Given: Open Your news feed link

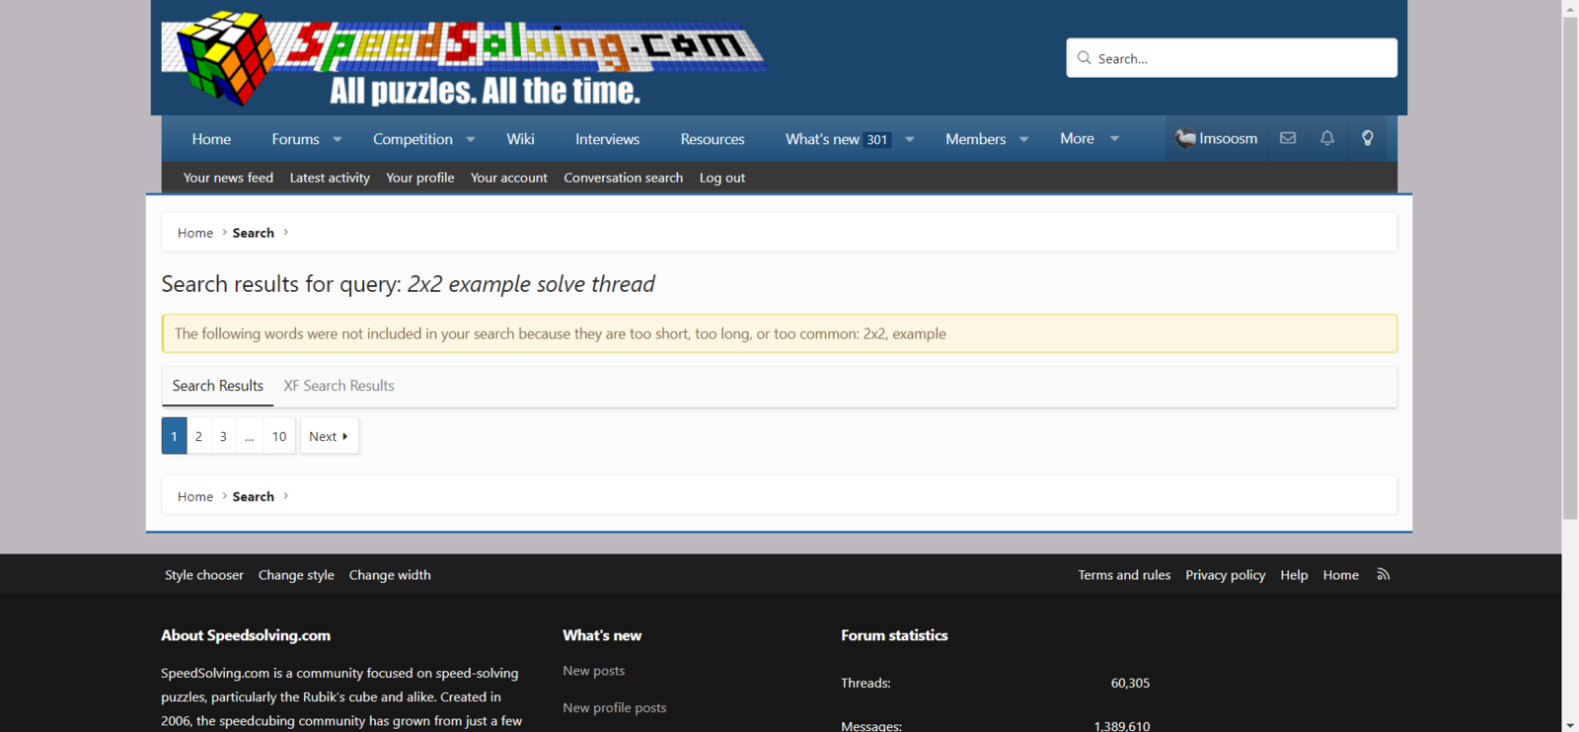Looking at the screenshot, I should click(x=228, y=178).
